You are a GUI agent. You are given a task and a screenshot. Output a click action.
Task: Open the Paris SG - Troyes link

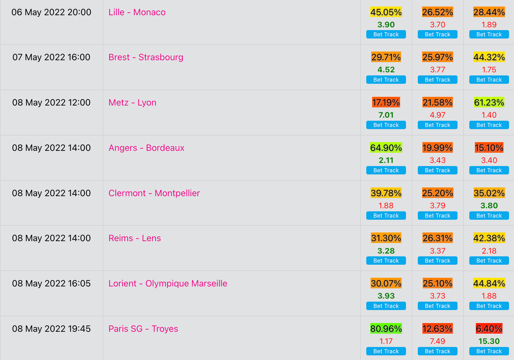click(x=143, y=329)
